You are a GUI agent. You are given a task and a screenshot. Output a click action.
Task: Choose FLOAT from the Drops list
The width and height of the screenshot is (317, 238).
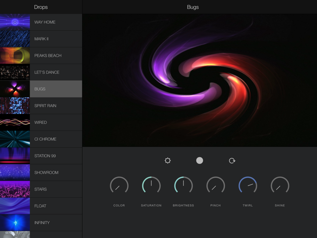click(x=41, y=206)
